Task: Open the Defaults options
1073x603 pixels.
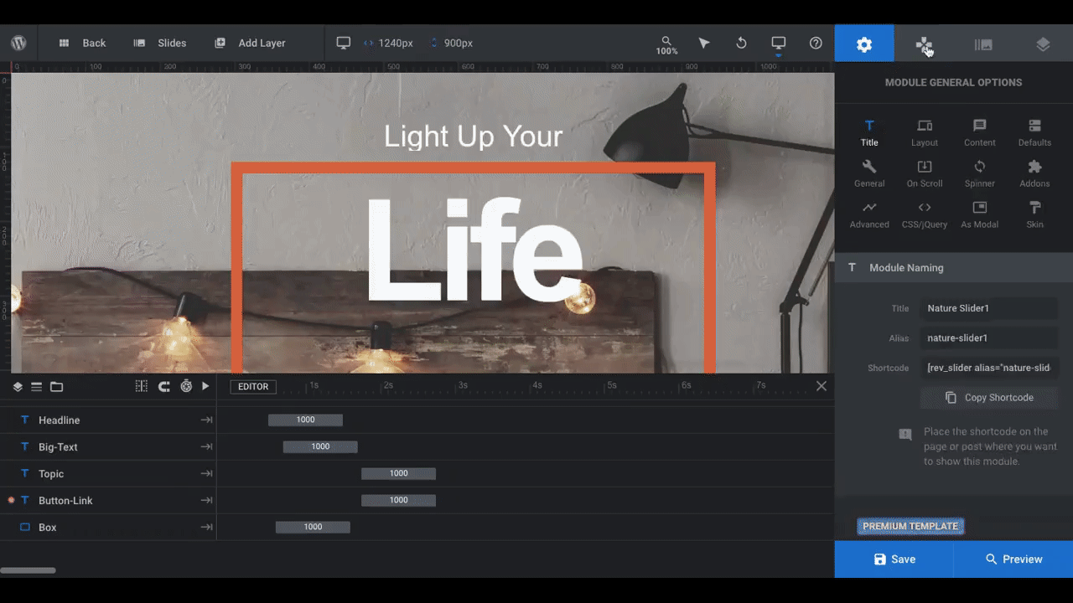Action: click(x=1034, y=132)
